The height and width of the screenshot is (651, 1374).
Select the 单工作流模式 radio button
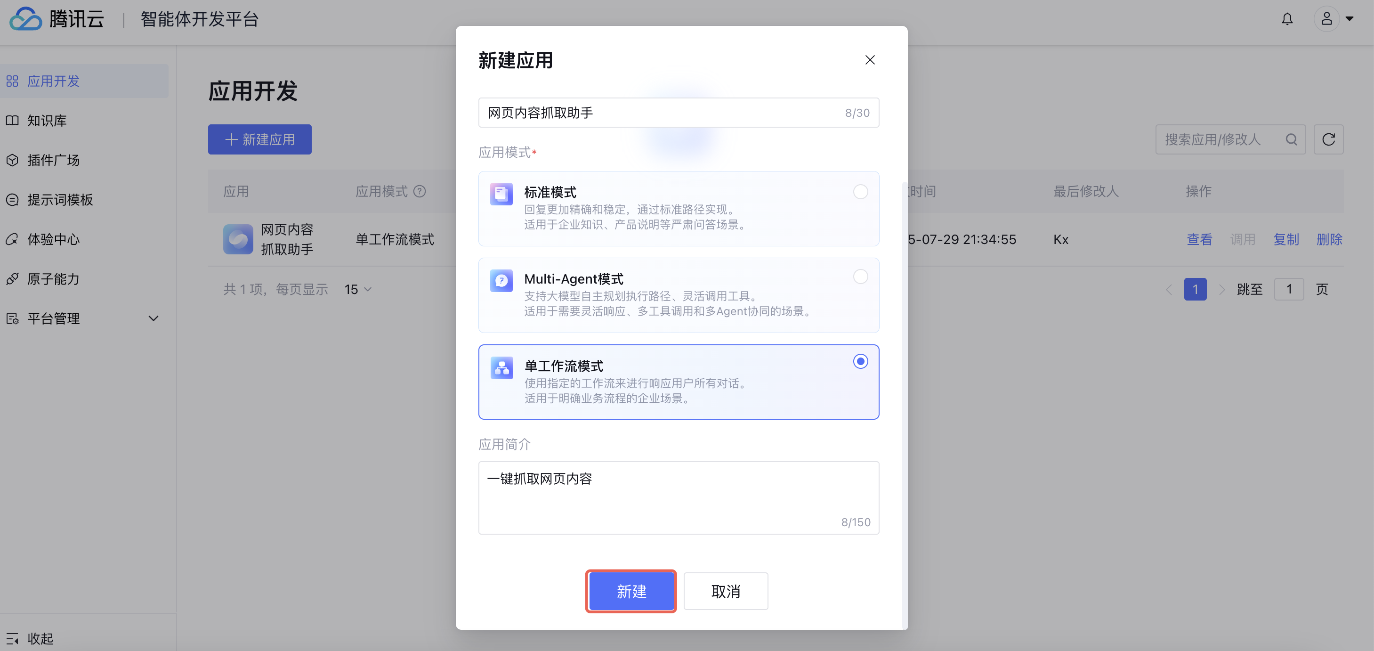tap(860, 361)
